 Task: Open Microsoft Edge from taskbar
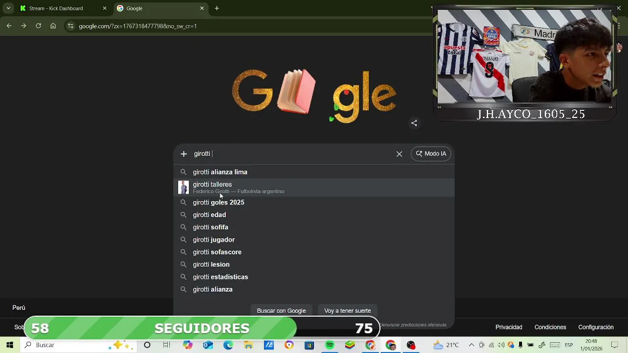[x=228, y=345]
